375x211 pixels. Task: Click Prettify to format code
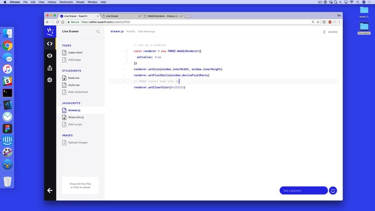131,32
